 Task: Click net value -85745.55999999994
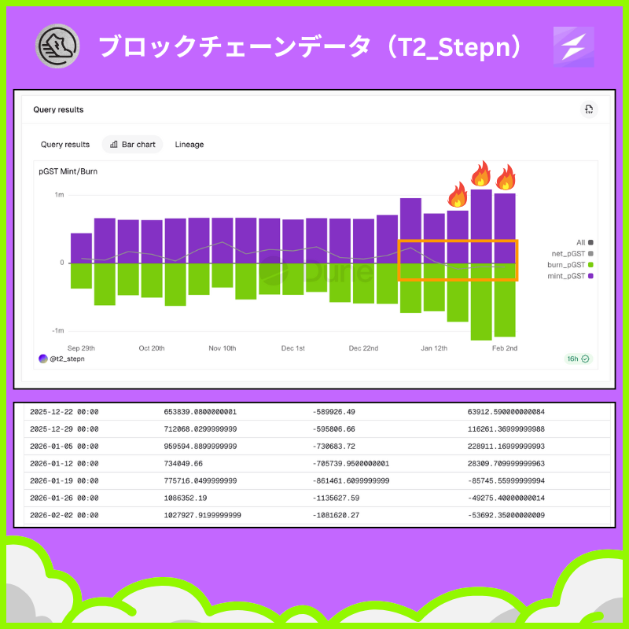tap(506, 481)
